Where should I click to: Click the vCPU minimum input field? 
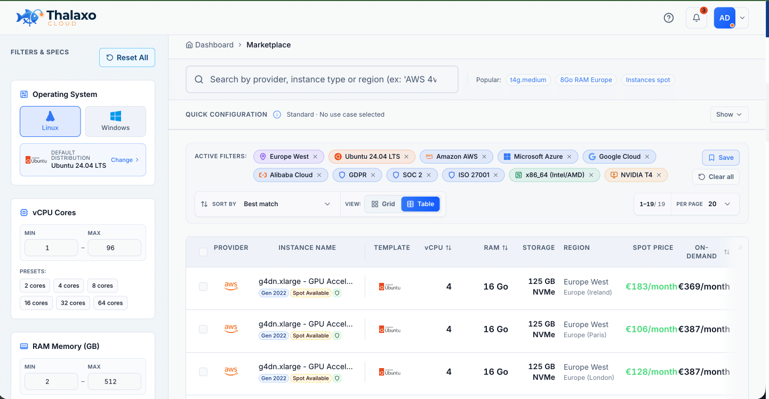click(51, 248)
